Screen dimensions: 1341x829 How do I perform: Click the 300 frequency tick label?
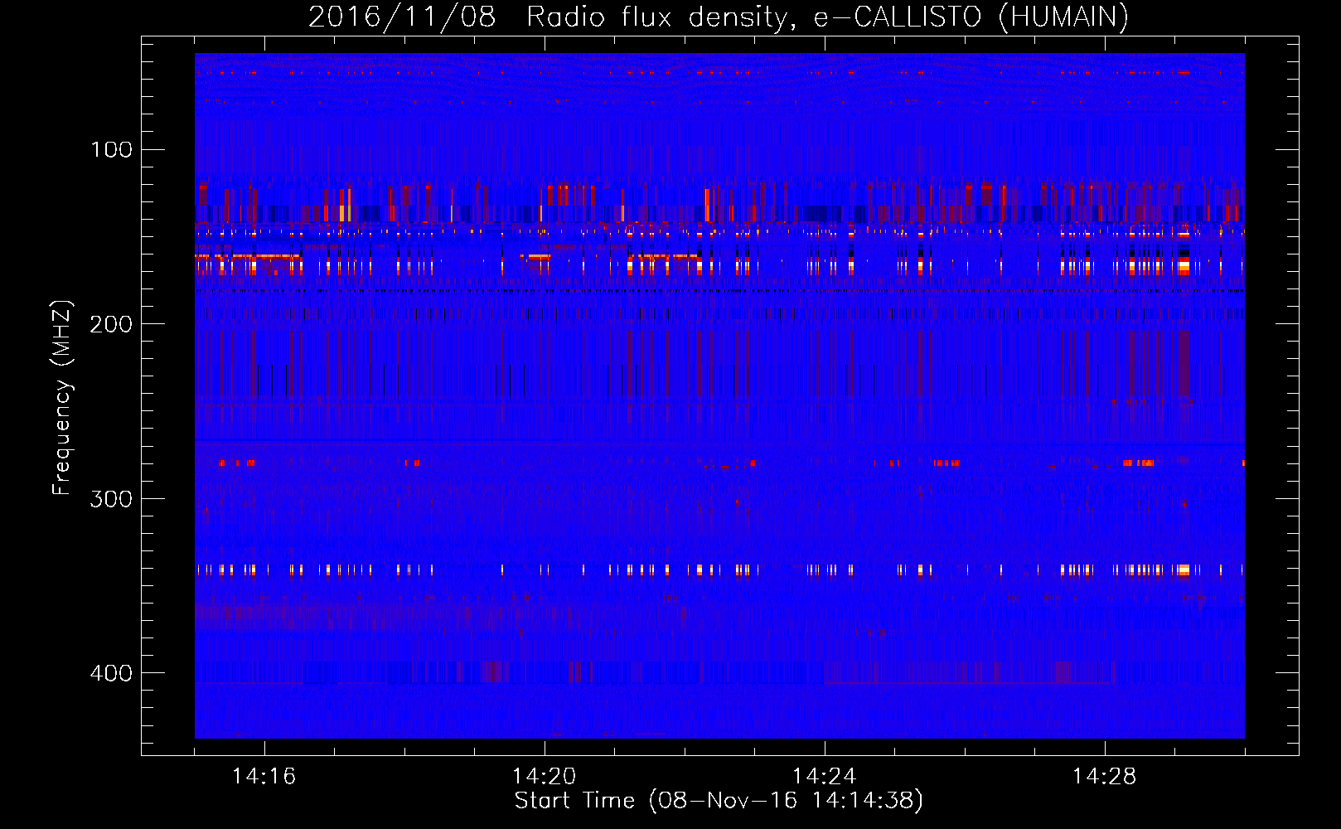[112, 498]
